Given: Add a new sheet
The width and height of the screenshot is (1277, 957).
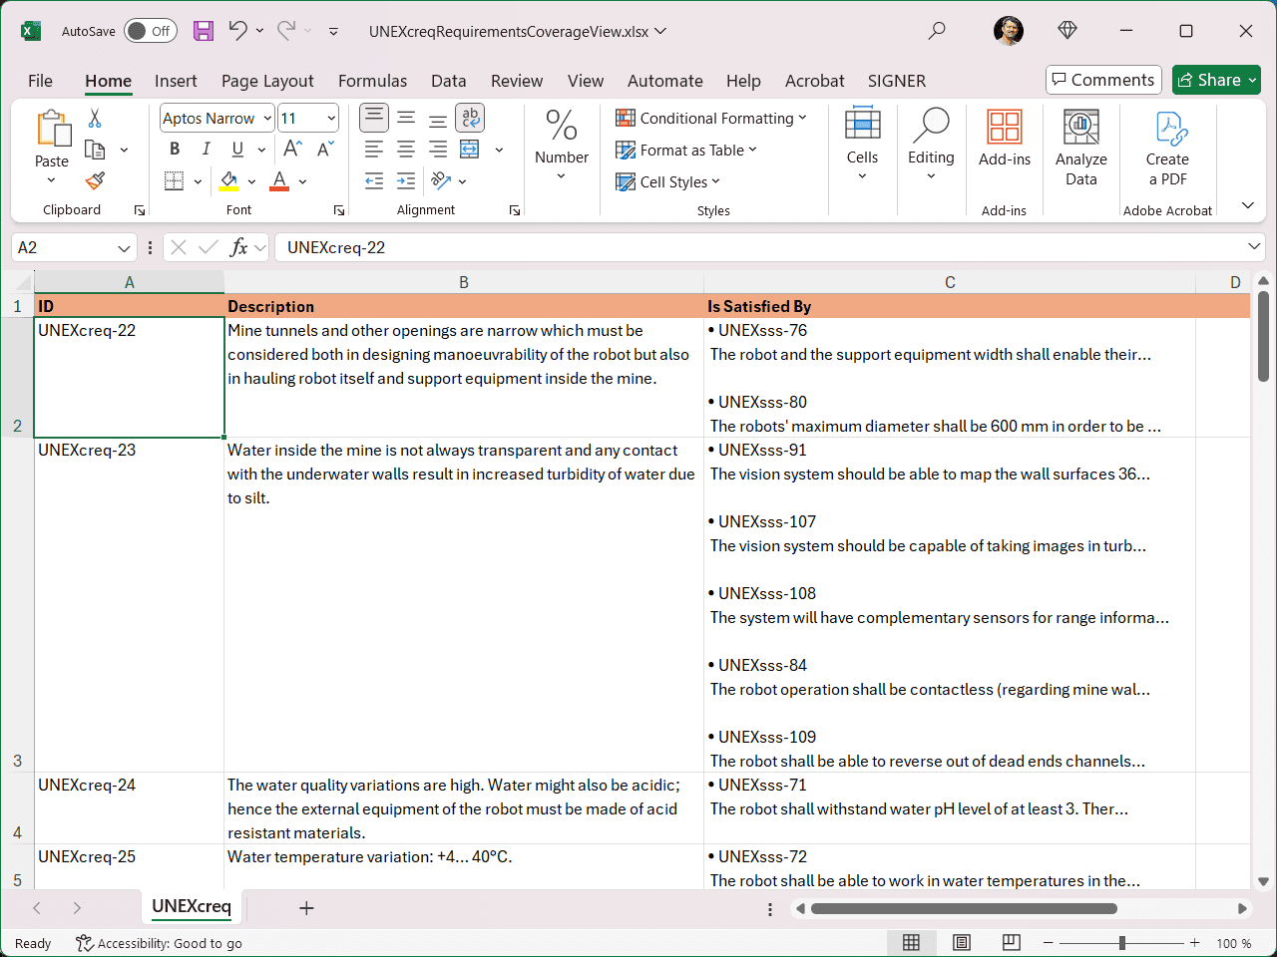Looking at the screenshot, I should (x=306, y=908).
